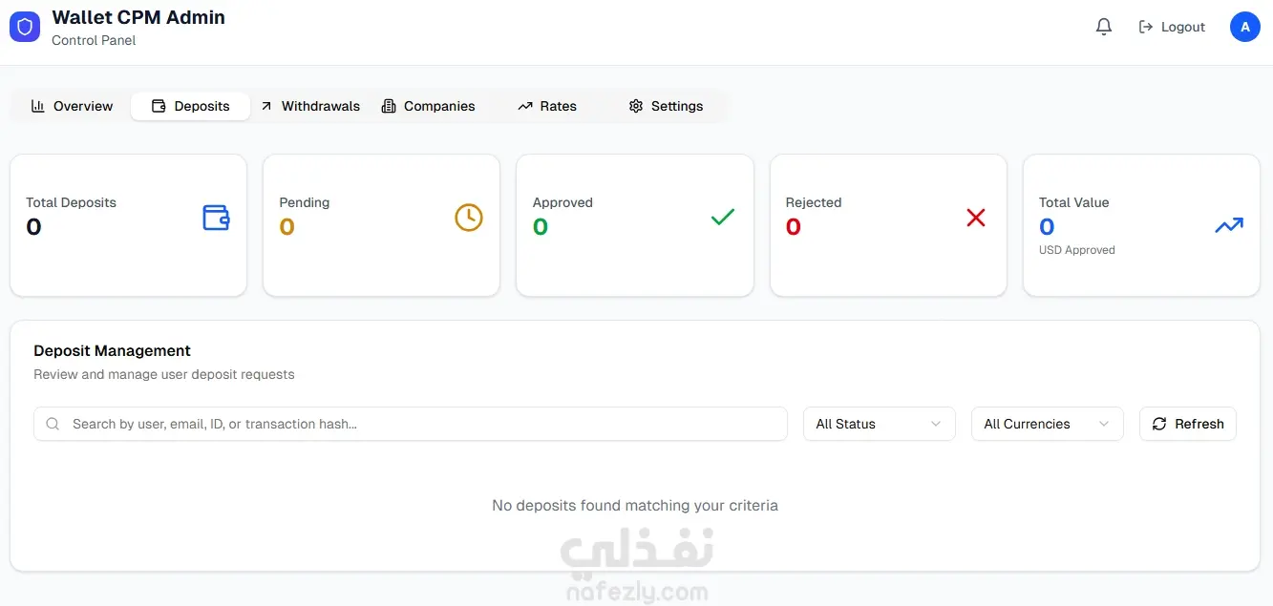Focus the deposit search input field
The image size is (1273, 606).
pos(420,424)
